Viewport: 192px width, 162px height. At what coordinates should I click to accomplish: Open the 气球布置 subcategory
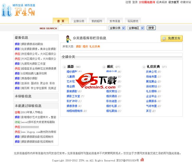point(151,106)
